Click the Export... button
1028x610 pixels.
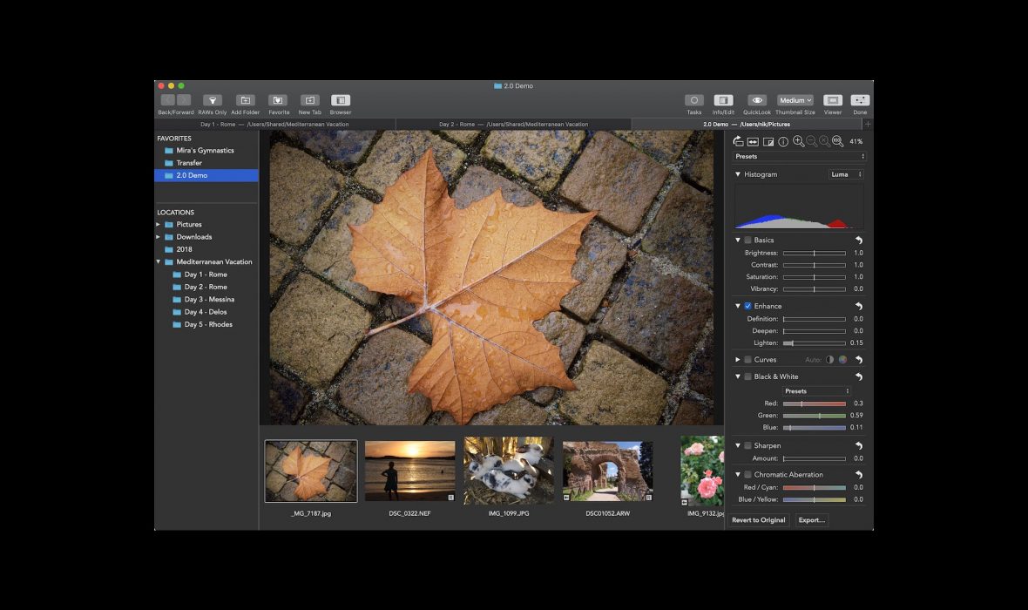coord(811,520)
